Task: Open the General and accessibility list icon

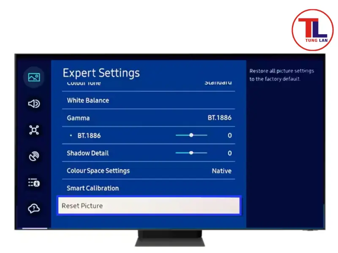Action: click(x=34, y=183)
